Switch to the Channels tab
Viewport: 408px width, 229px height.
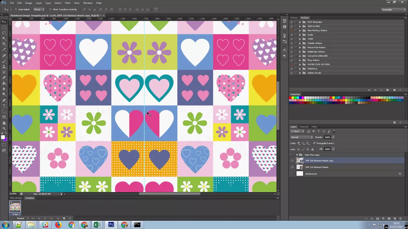tap(304, 127)
